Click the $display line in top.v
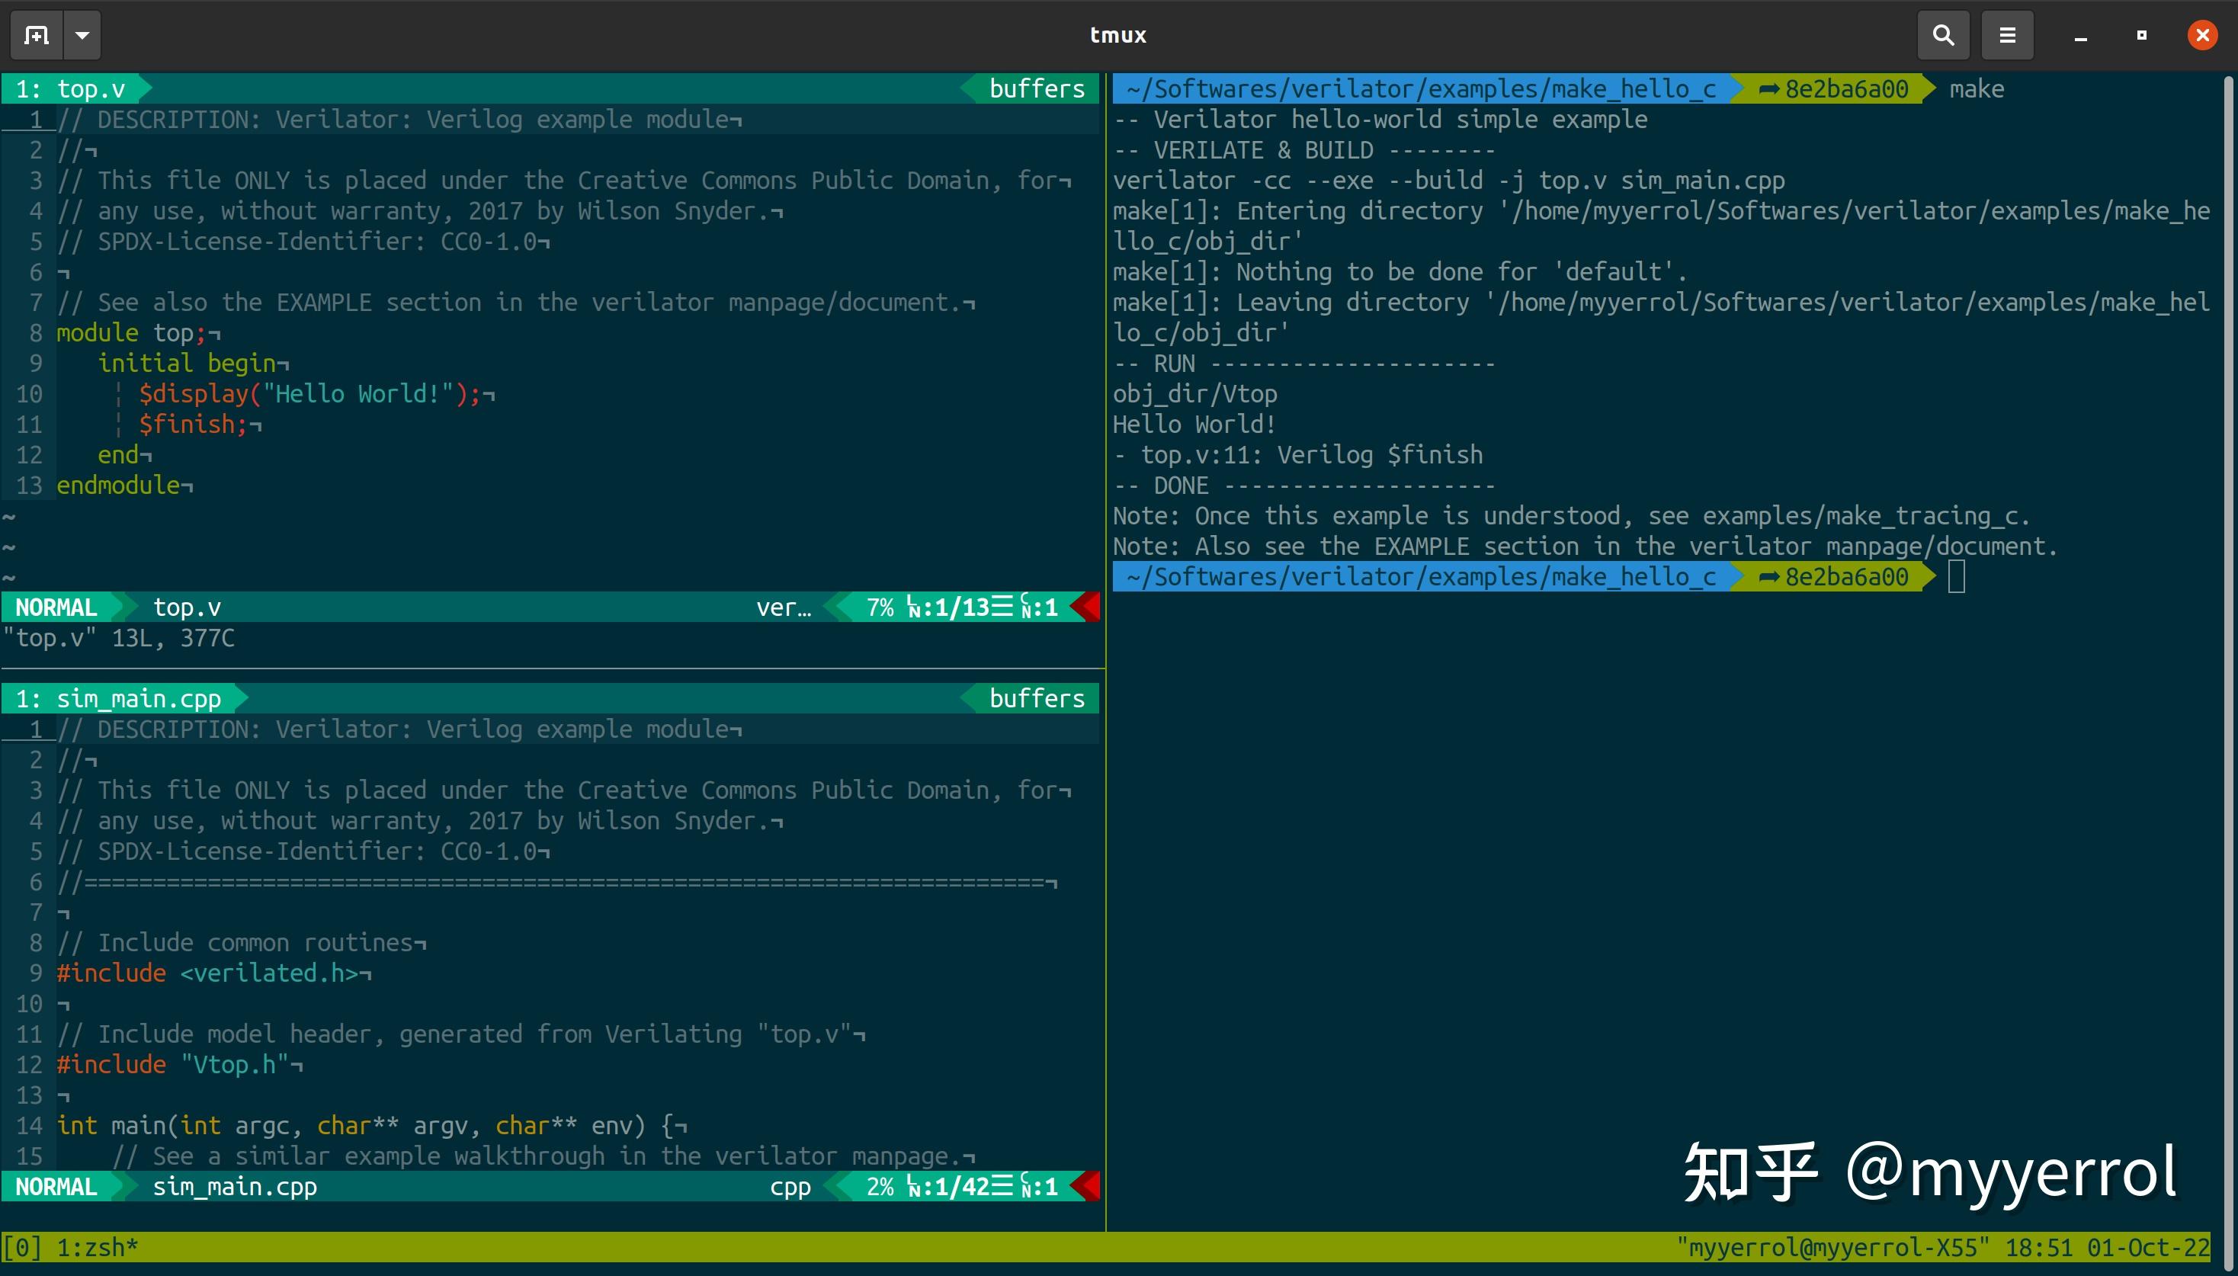Viewport: 2238px width, 1276px height. 306,393
